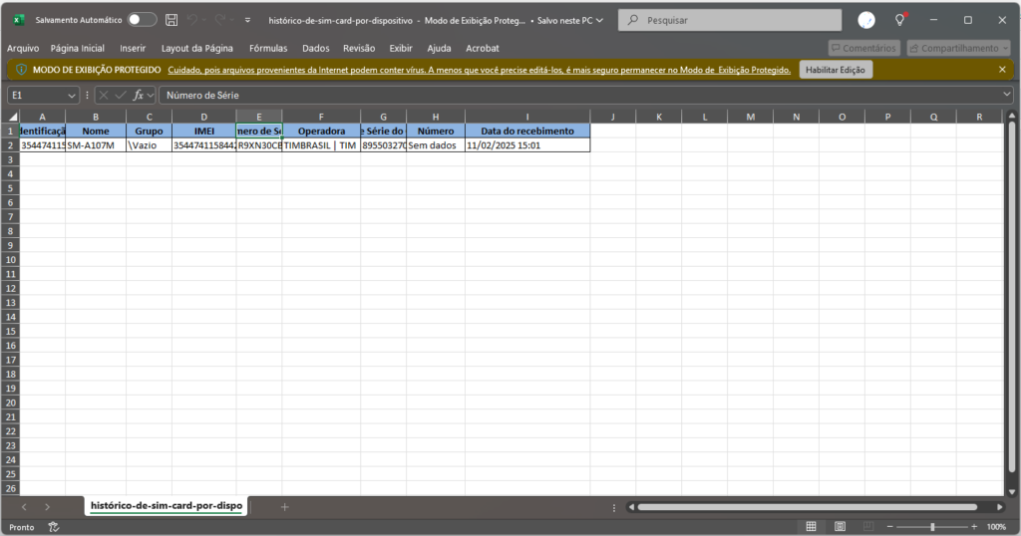Open Customize Quick Access Toolbar dropdown
This screenshot has width=1021, height=536.
click(x=247, y=20)
